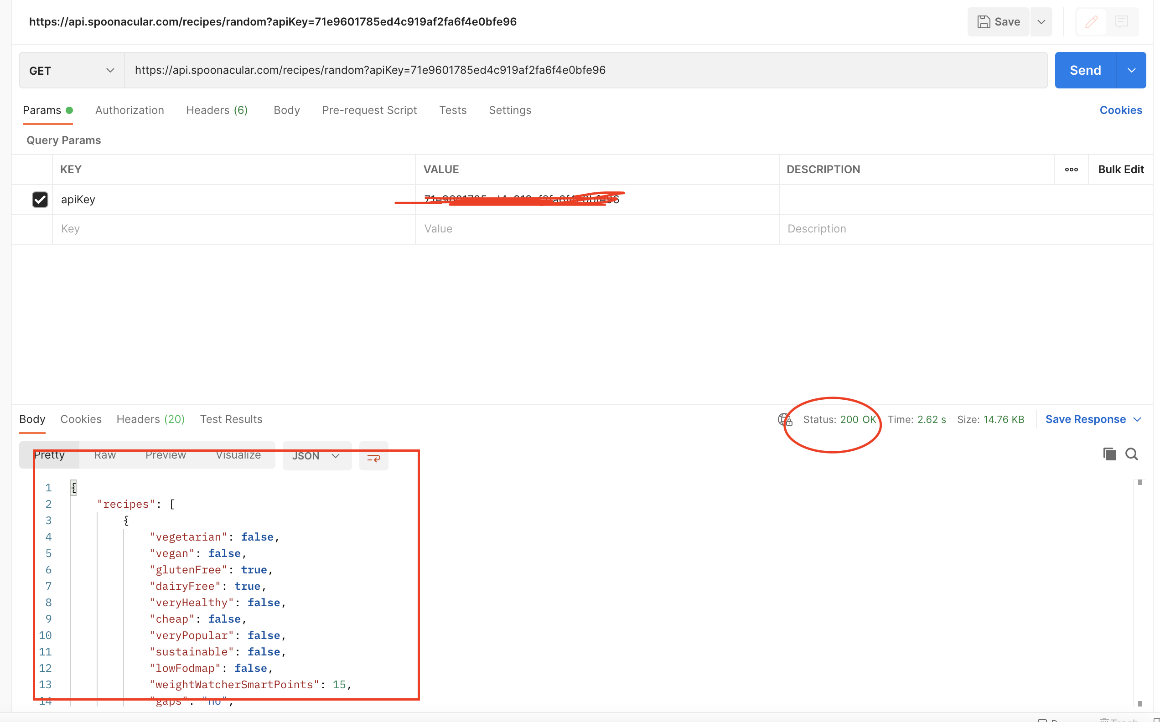Open the response Cookies tab
The width and height of the screenshot is (1160, 722).
click(x=81, y=419)
